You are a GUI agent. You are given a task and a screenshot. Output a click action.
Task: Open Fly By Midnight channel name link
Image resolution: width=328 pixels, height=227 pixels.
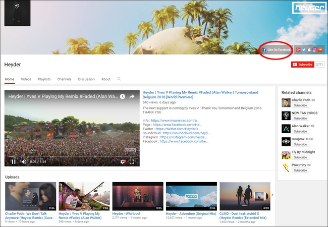click(x=303, y=152)
